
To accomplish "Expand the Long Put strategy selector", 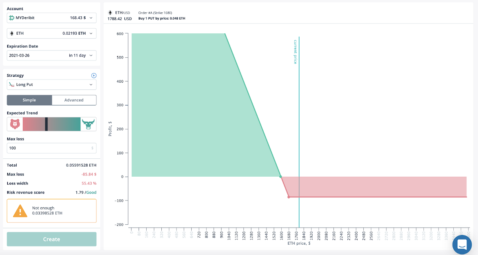I will click(51, 85).
